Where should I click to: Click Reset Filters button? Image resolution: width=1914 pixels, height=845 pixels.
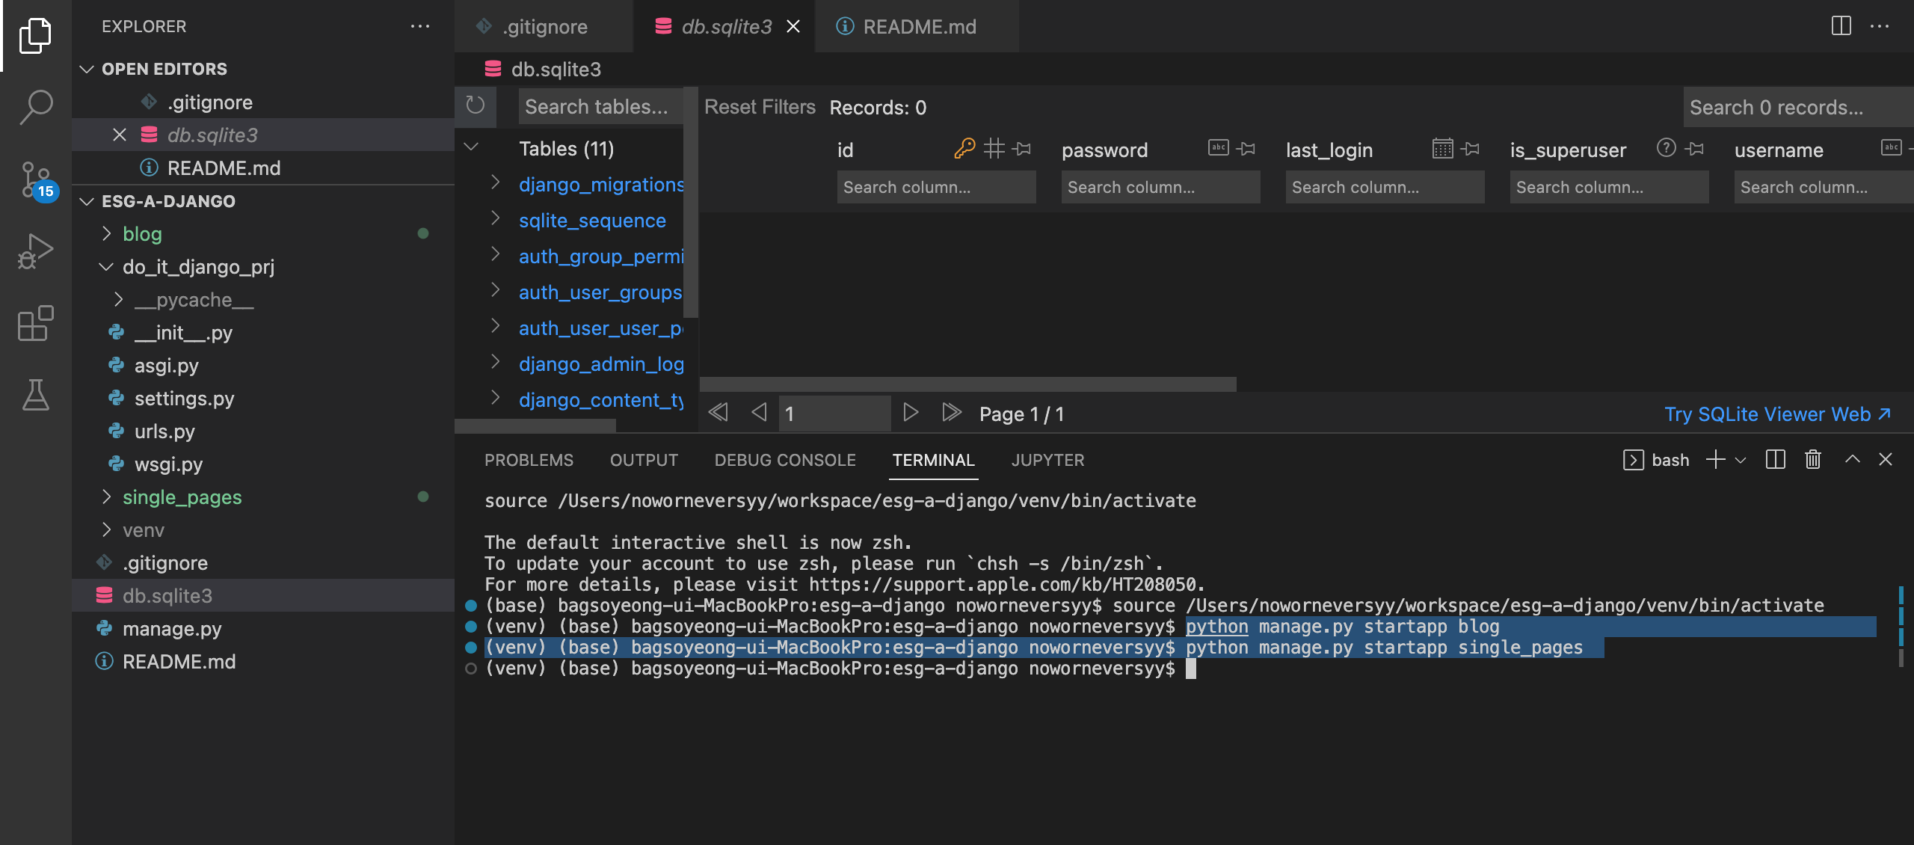tap(760, 107)
